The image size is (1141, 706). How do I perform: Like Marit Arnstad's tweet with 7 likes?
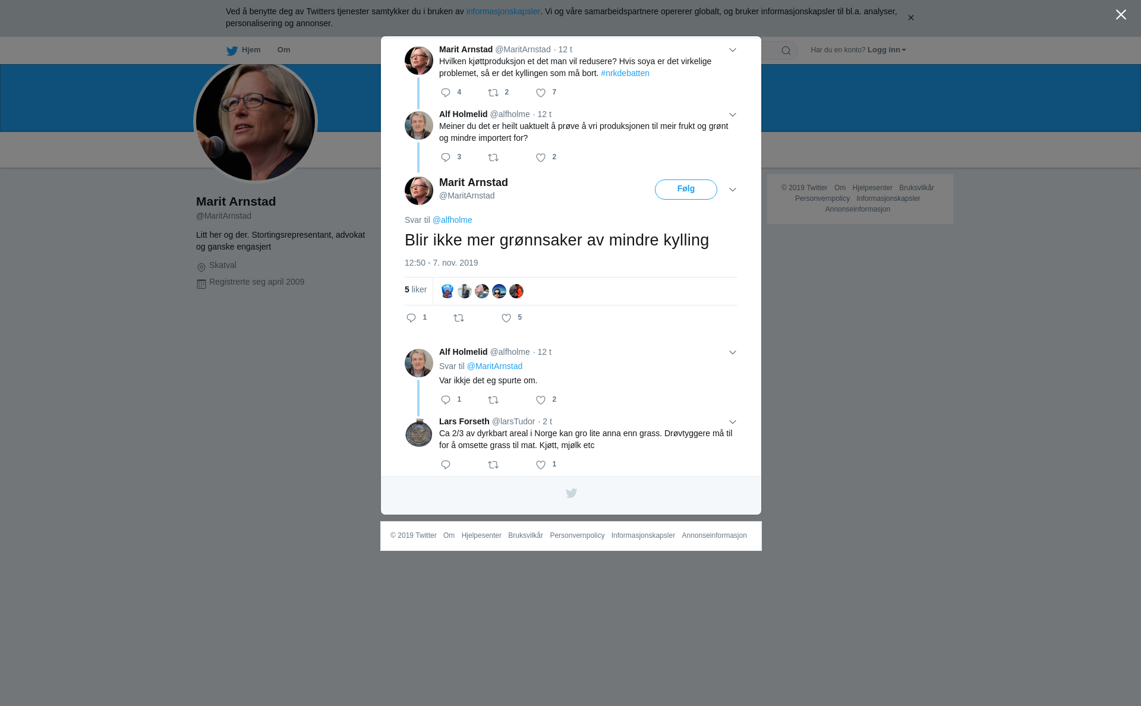pos(541,93)
